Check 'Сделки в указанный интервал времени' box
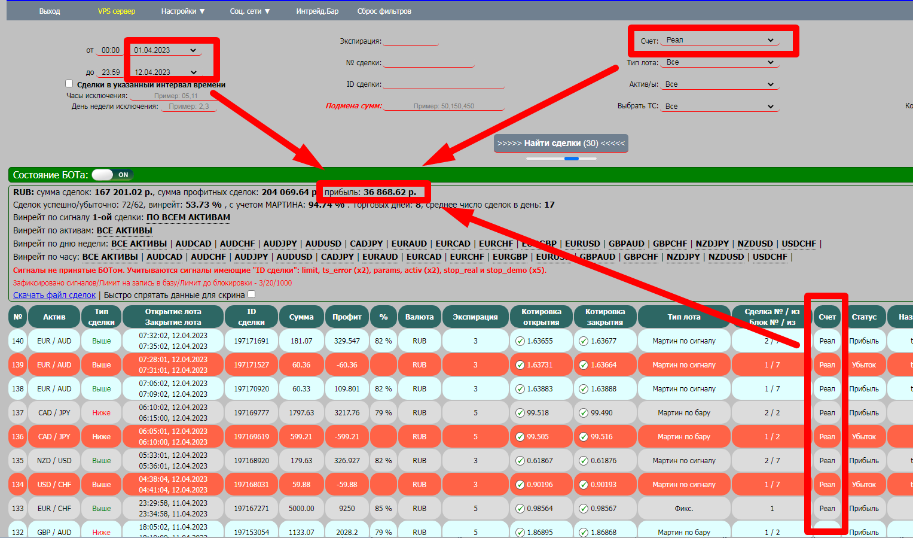Image resolution: width=913 pixels, height=538 pixels. tap(69, 84)
